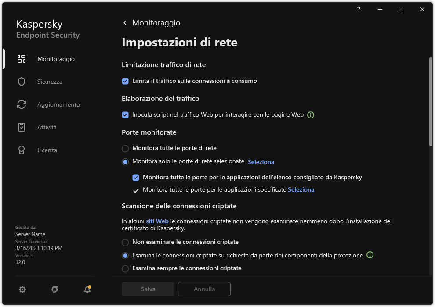The height and width of the screenshot is (307, 435).
Task: Select Monitora tutte le porte di rete
Action: (x=125, y=148)
